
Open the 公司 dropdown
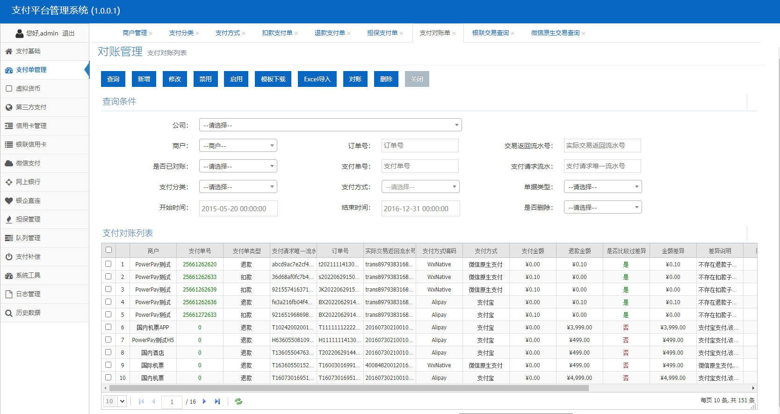pyautogui.click(x=331, y=125)
